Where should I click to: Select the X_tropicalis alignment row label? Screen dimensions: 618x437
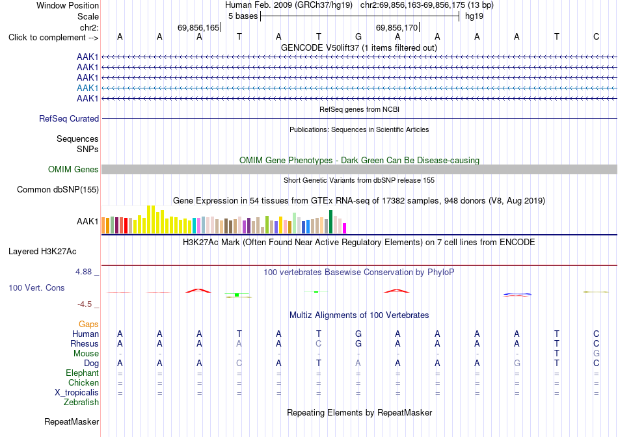point(77,393)
